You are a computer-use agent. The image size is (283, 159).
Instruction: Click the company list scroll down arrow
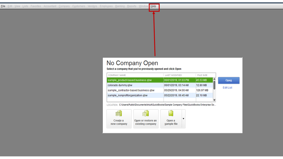[x=214, y=100]
